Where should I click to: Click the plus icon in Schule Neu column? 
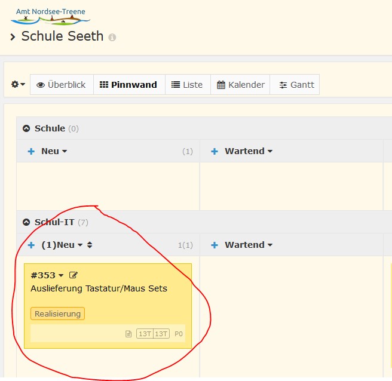[x=31, y=152]
